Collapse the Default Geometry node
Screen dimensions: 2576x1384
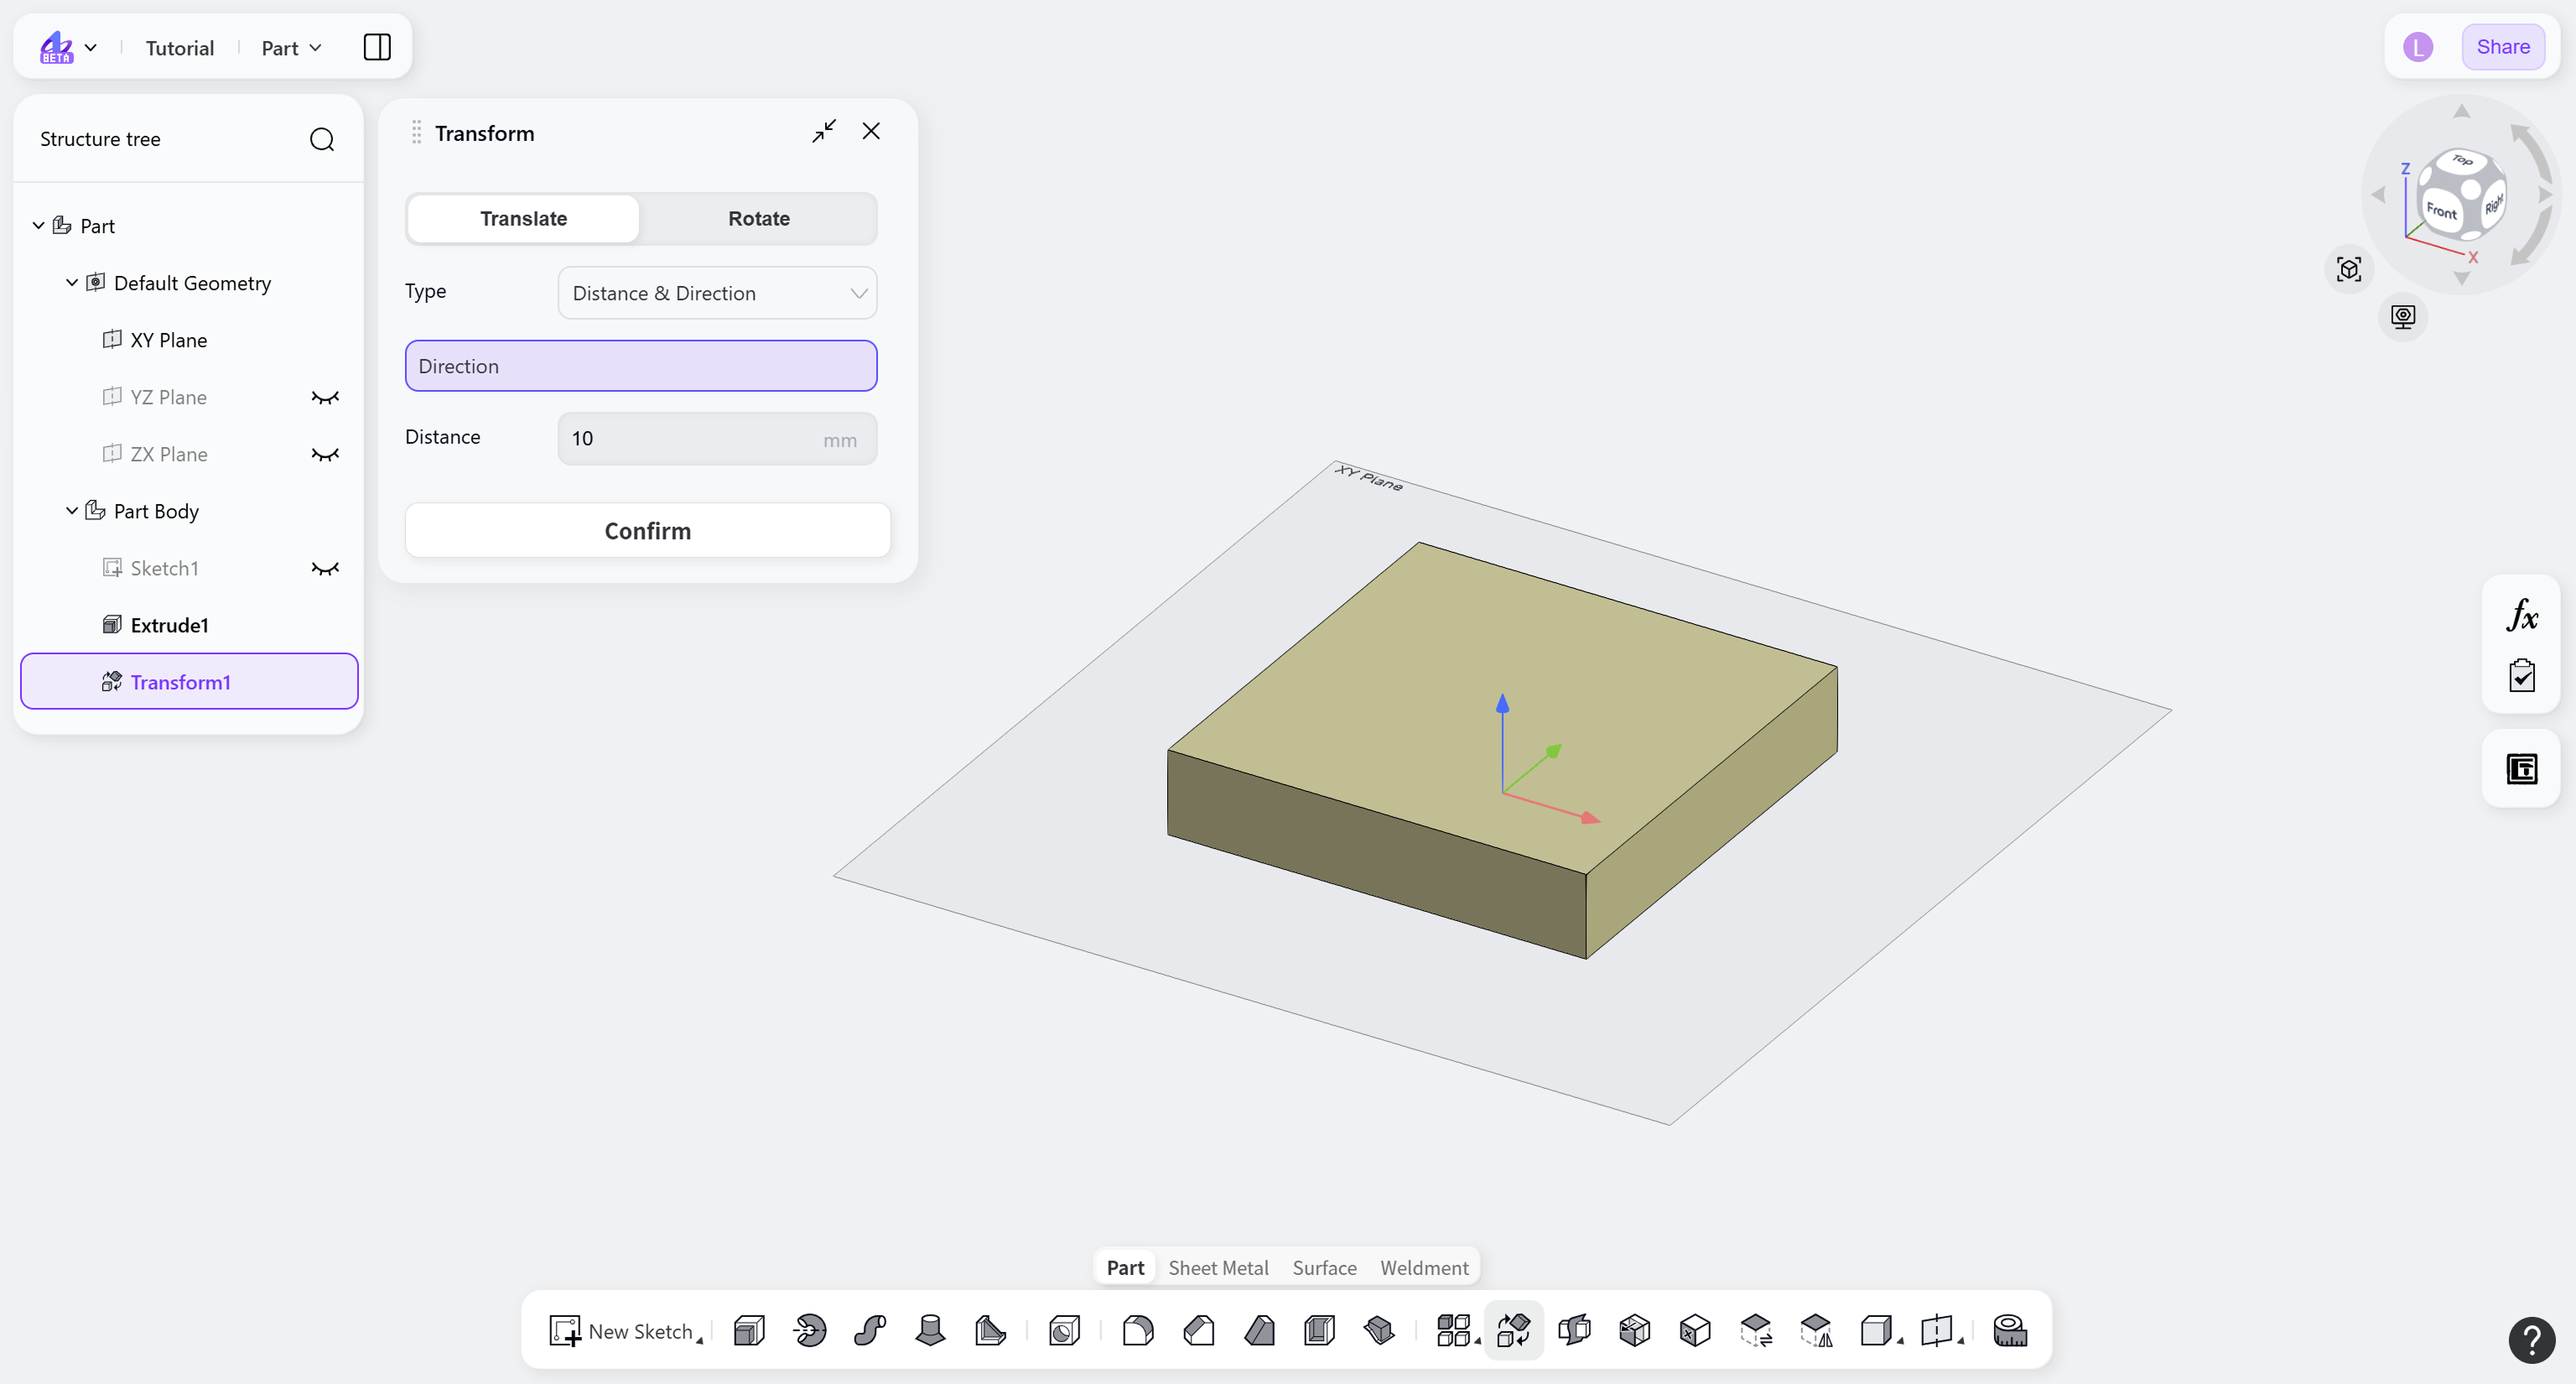pos(72,283)
